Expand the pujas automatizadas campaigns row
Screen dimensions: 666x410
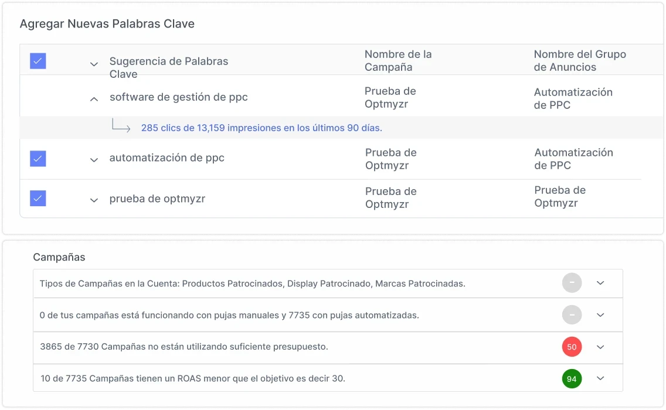(x=600, y=315)
